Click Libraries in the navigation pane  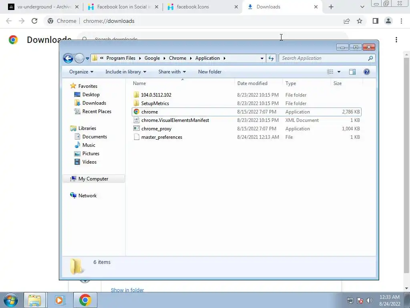(x=87, y=128)
